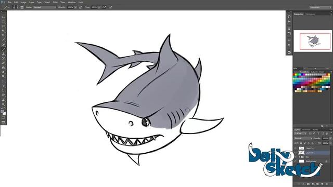Toggle pressure for opacity button
The height and width of the screenshot is (187, 333).
[x=81, y=7]
